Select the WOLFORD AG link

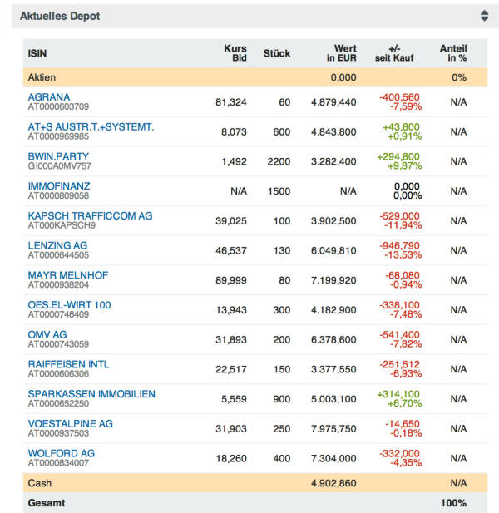coord(62,453)
